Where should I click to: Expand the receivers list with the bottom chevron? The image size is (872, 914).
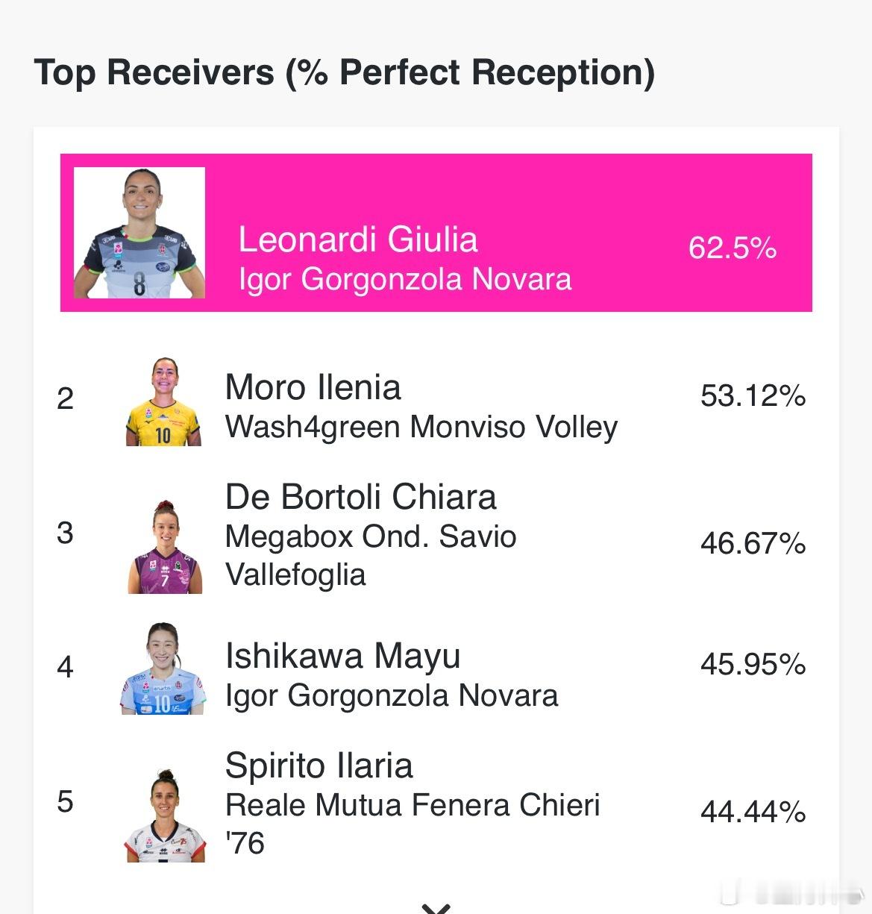(x=436, y=907)
